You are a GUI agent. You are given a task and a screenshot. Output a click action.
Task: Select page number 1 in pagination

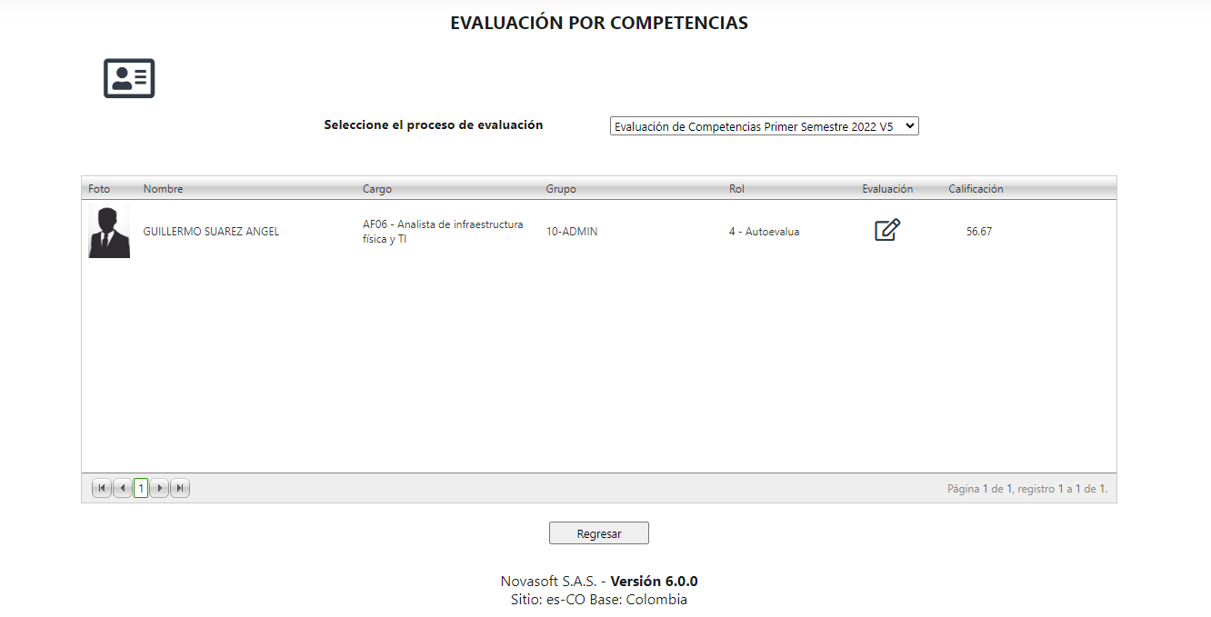141,488
